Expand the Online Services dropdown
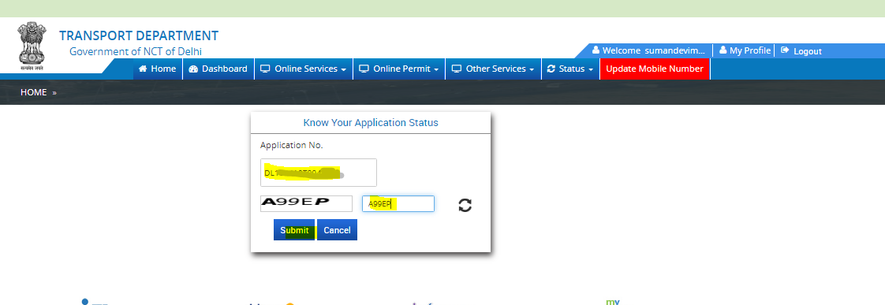 pyautogui.click(x=304, y=69)
